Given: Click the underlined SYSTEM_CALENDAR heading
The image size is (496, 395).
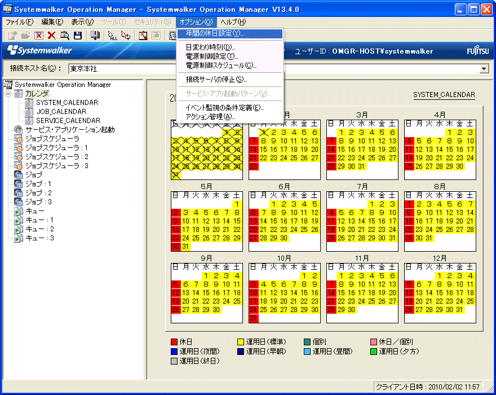Looking at the screenshot, I should 444,95.
